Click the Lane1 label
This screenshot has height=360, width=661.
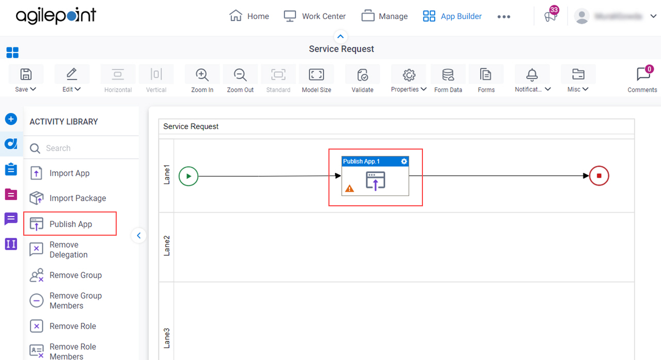166,175
